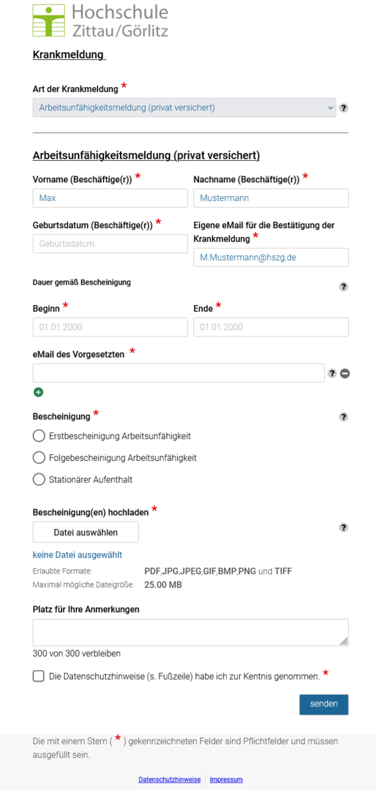
Task: Select Stationärer Aufenthalt radio option
Action: (39, 480)
